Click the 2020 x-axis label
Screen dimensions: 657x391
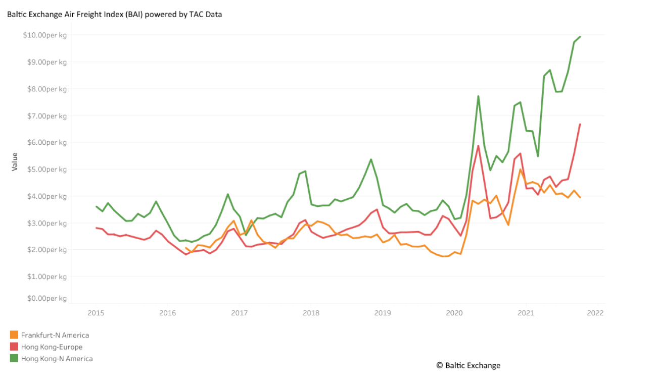[x=454, y=313]
